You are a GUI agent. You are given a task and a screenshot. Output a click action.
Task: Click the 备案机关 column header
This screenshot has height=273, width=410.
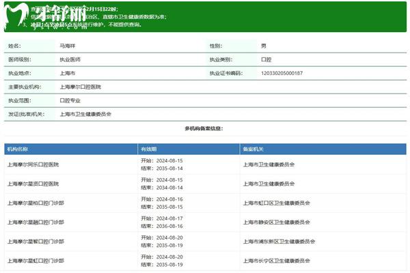coord(254,149)
